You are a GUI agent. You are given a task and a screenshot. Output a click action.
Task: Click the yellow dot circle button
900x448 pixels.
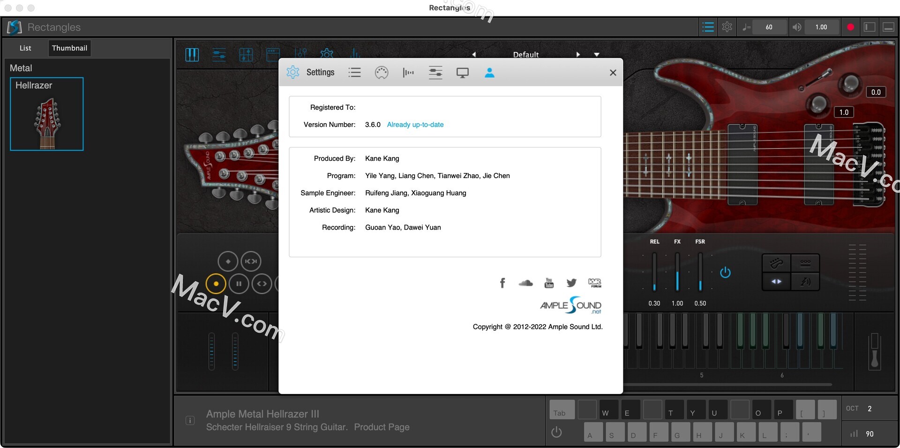(216, 284)
